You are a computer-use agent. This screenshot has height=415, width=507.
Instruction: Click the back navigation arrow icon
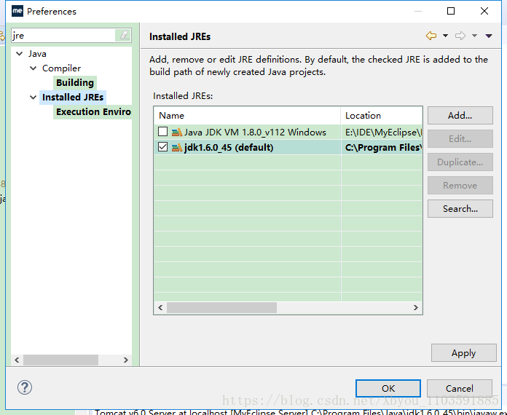click(431, 36)
